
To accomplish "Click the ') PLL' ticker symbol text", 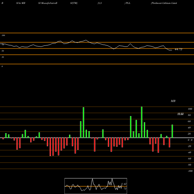I will (127, 3).
